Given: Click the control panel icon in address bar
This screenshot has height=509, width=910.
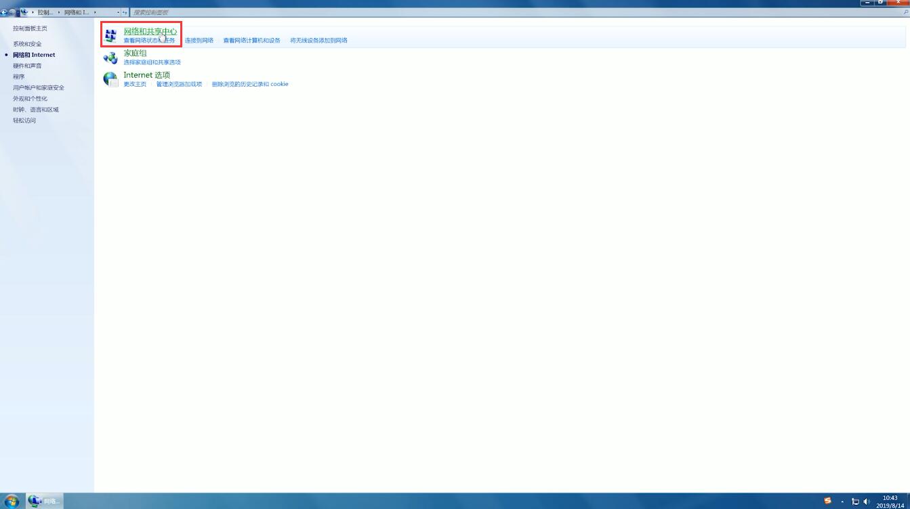Looking at the screenshot, I should coord(24,12).
